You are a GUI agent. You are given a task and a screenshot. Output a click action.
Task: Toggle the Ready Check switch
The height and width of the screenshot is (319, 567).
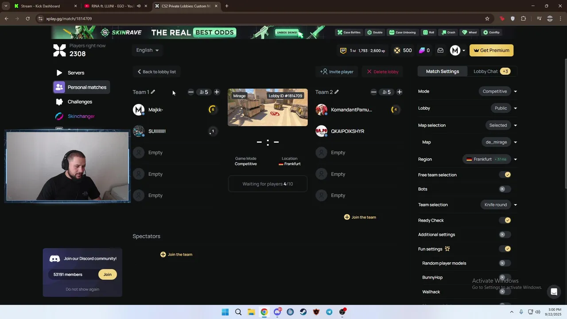(505, 220)
